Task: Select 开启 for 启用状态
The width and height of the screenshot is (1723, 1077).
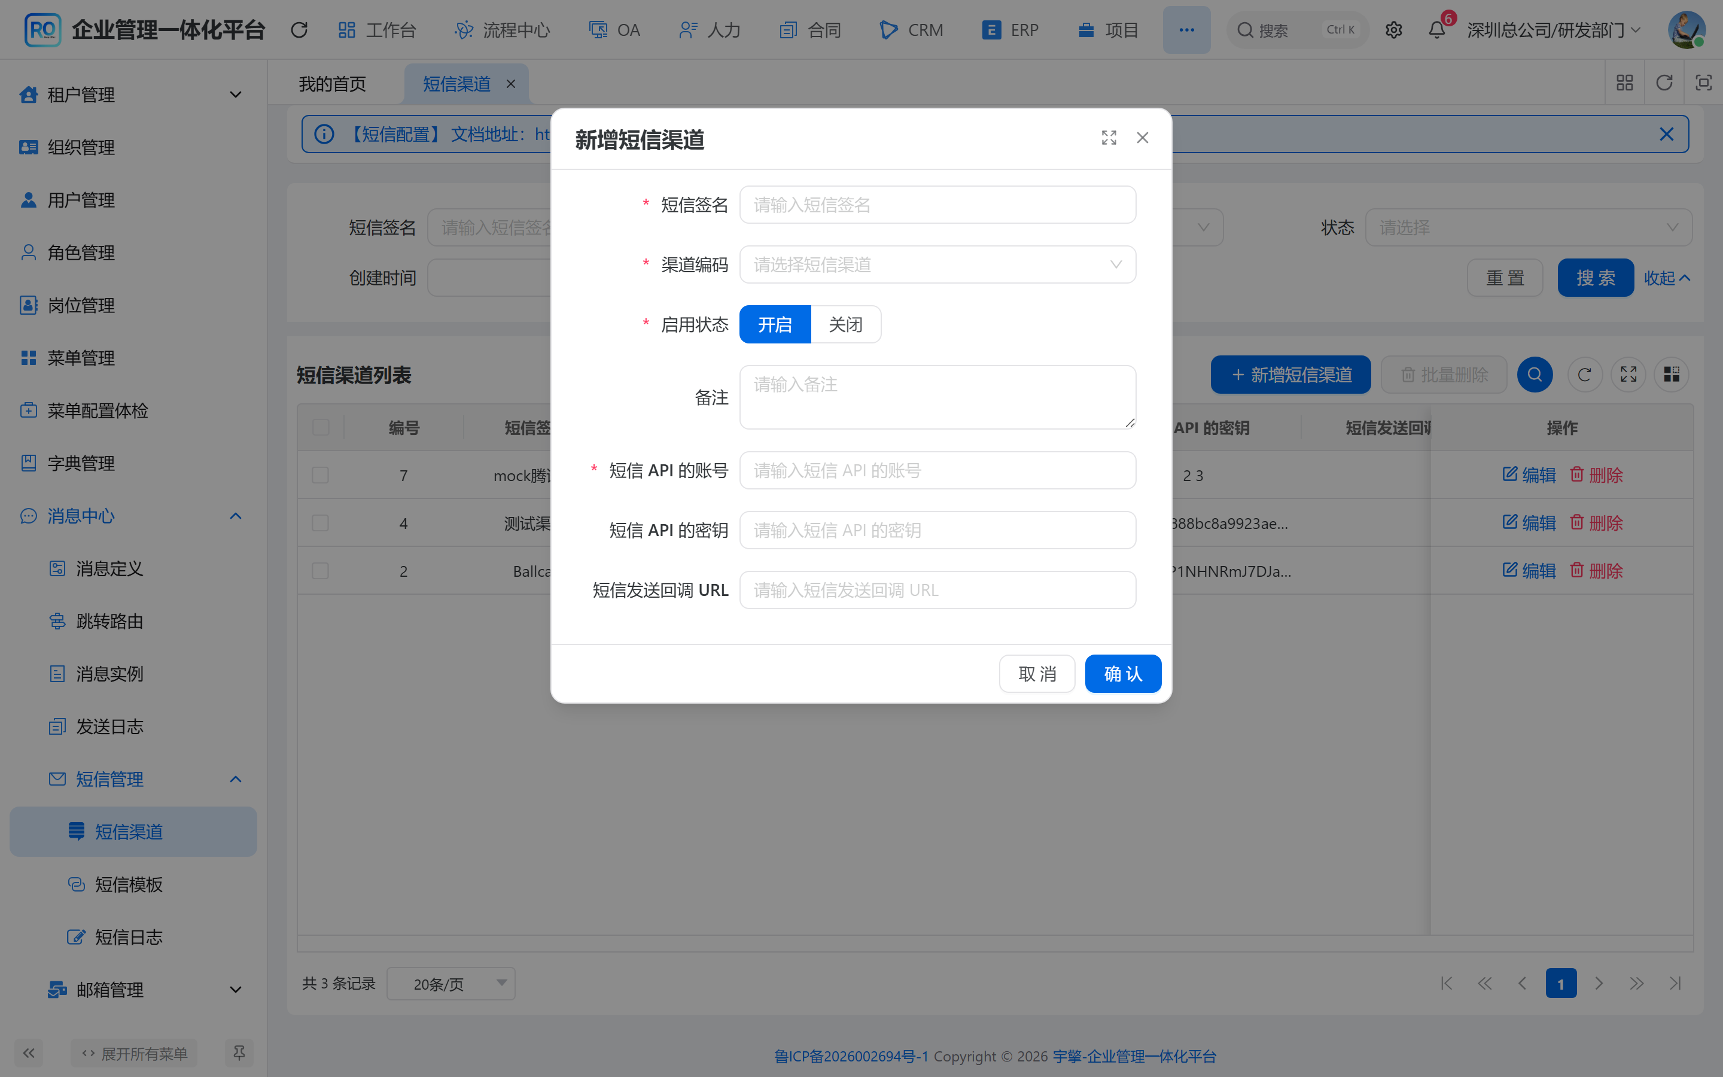Action: (x=775, y=325)
